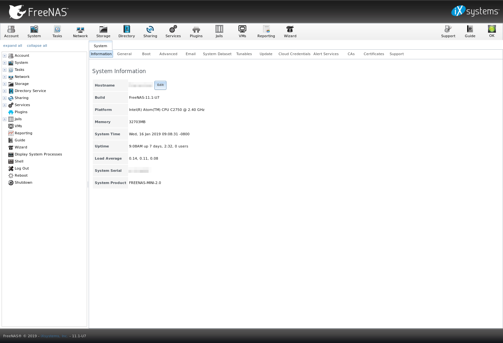This screenshot has height=343, width=503.
Task: Switch to the Email tab
Action: tap(191, 54)
